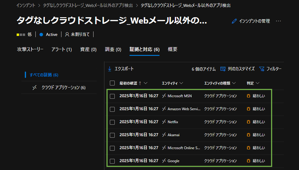
Task: Click the Microsoft MSN entity name
Action: coord(180,96)
